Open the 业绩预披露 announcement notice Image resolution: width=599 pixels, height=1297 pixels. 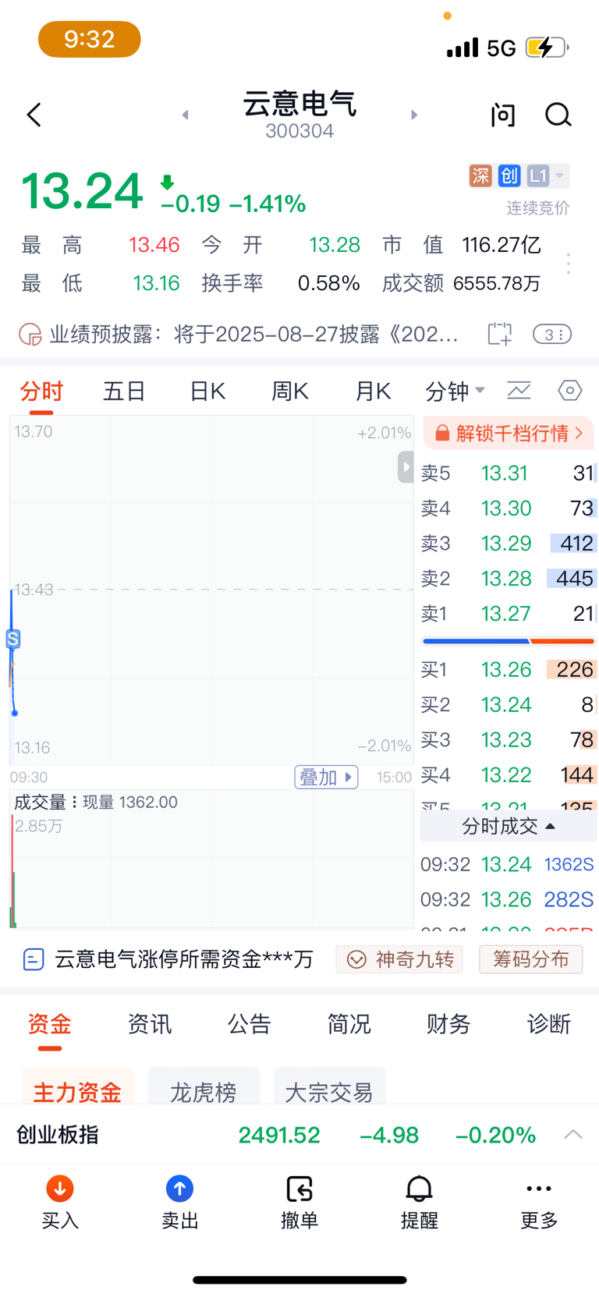click(x=239, y=335)
